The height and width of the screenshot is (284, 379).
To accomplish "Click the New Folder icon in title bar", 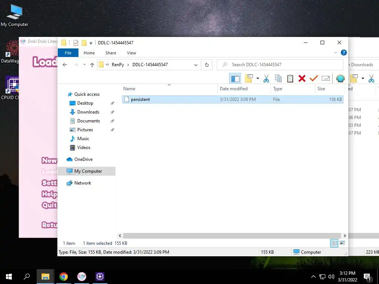I will tap(84, 43).
